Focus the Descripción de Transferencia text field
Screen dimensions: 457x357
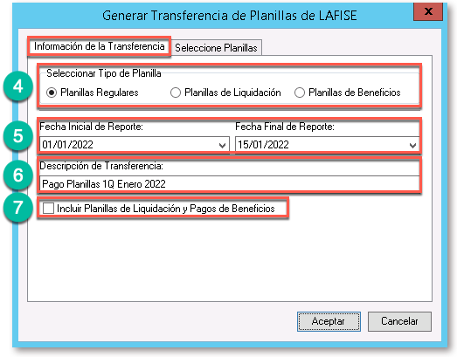coord(230,184)
